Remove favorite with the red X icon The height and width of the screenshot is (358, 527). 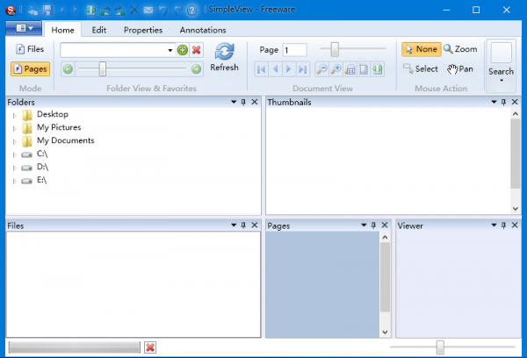196,51
